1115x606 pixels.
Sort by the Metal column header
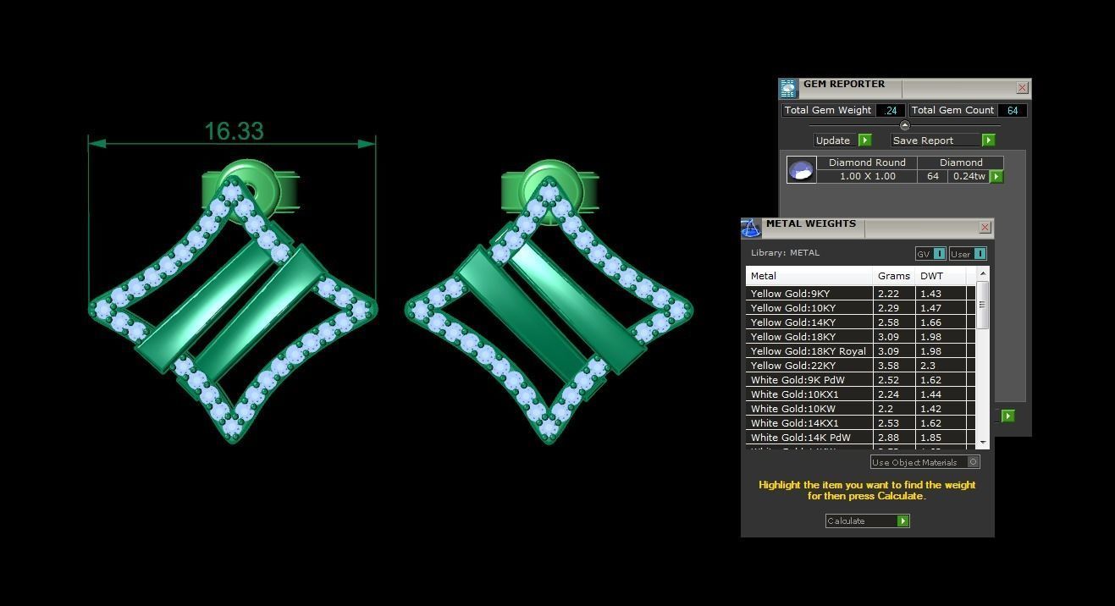[x=809, y=276]
